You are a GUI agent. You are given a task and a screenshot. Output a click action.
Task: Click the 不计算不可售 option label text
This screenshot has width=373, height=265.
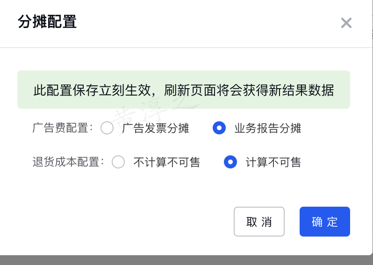click(167, 162)
